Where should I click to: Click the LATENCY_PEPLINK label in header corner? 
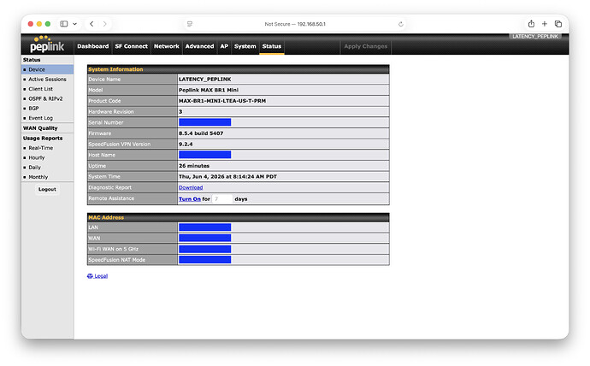click(x=535, y=37)
